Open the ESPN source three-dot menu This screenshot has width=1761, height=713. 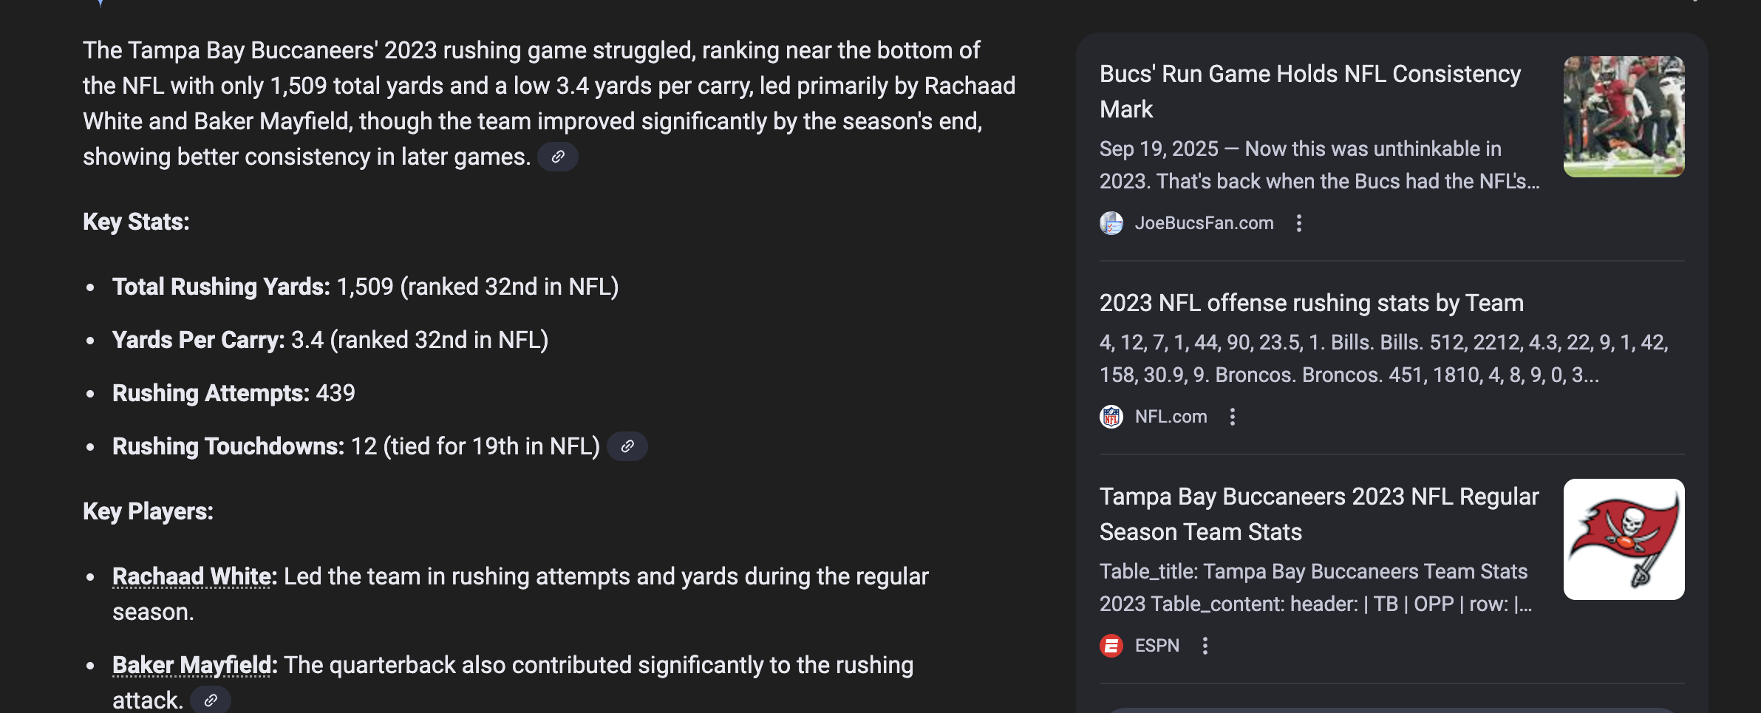pos(1205,646)
